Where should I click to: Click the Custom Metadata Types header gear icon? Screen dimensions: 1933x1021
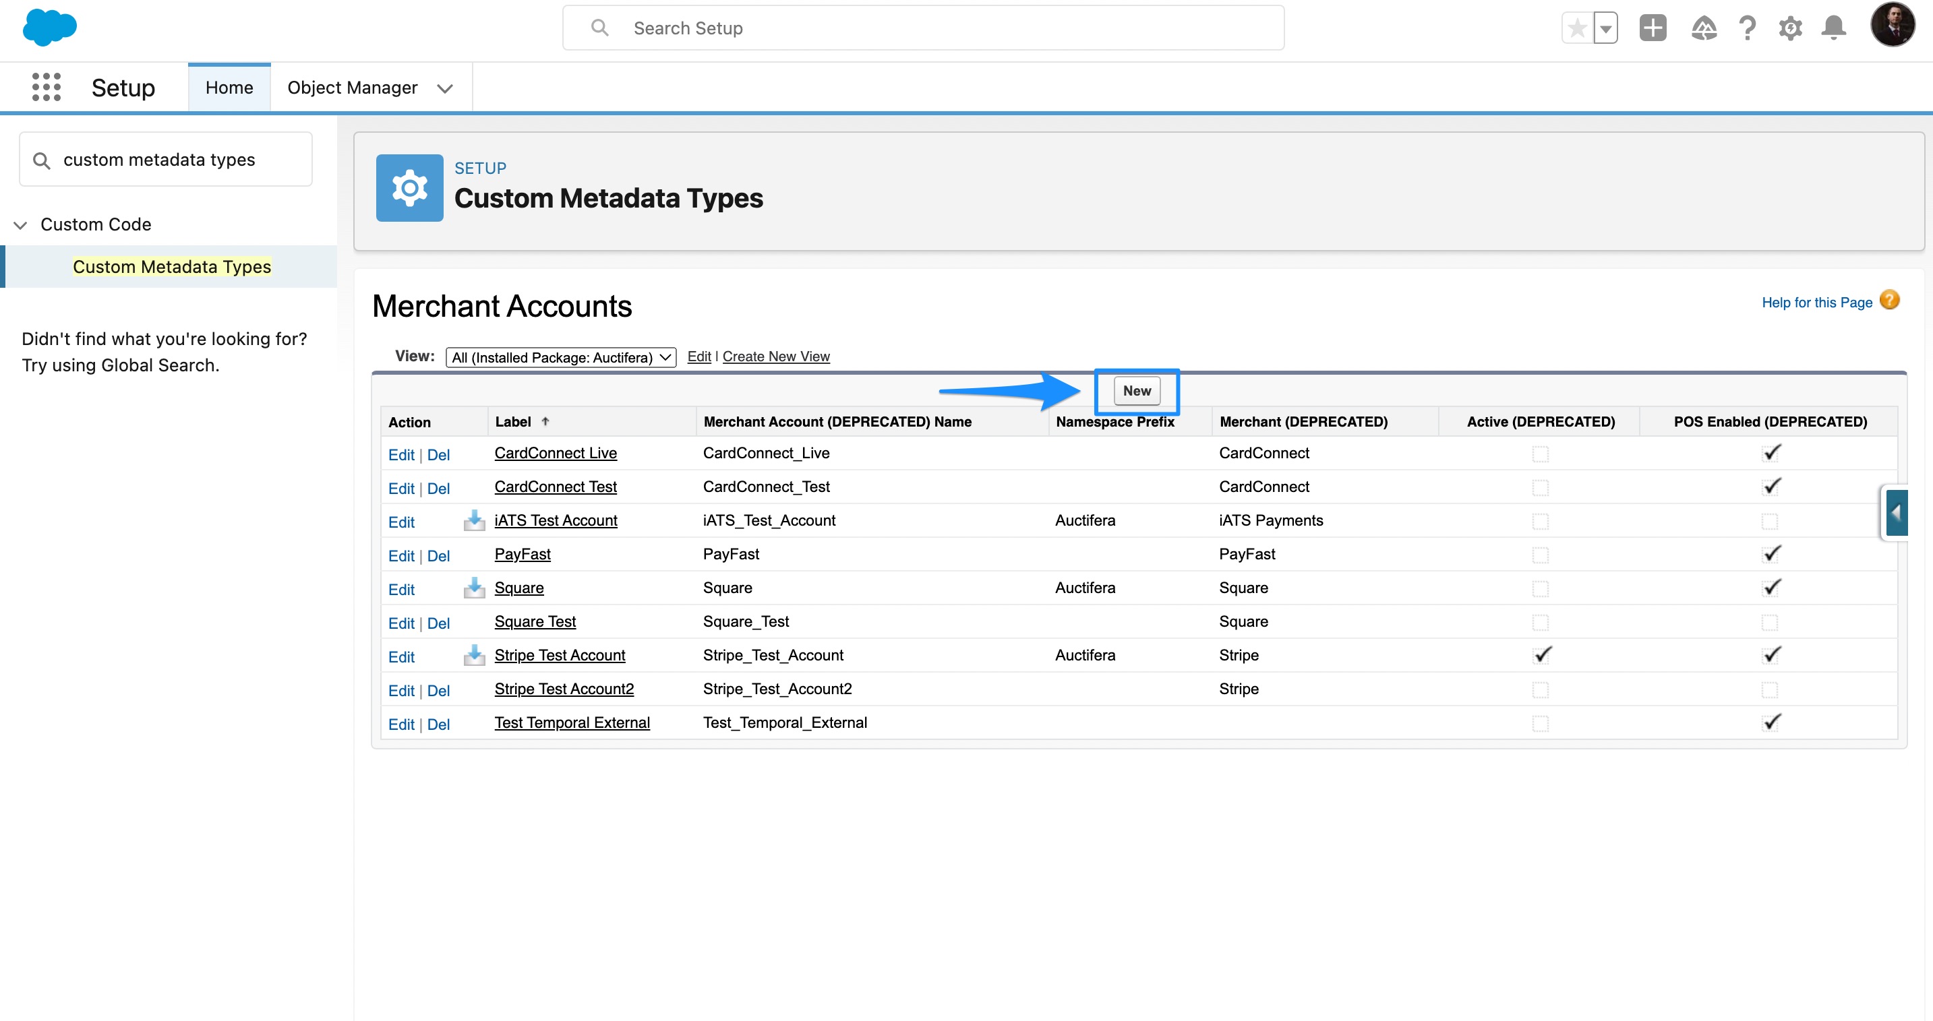coord(410,187)
